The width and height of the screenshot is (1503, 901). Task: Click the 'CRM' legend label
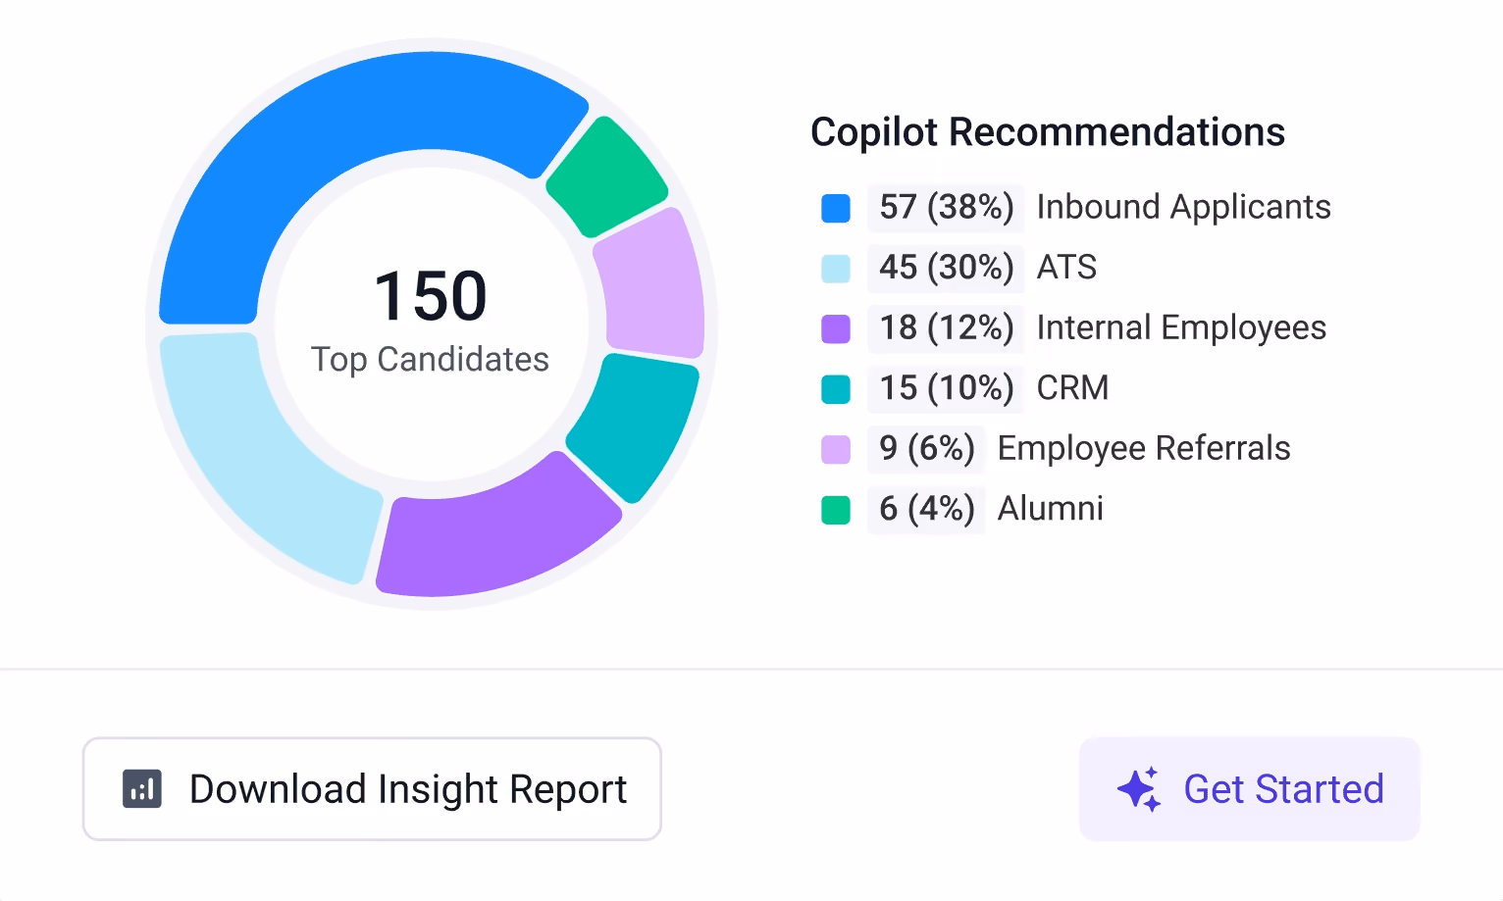tap(1073, 388)
